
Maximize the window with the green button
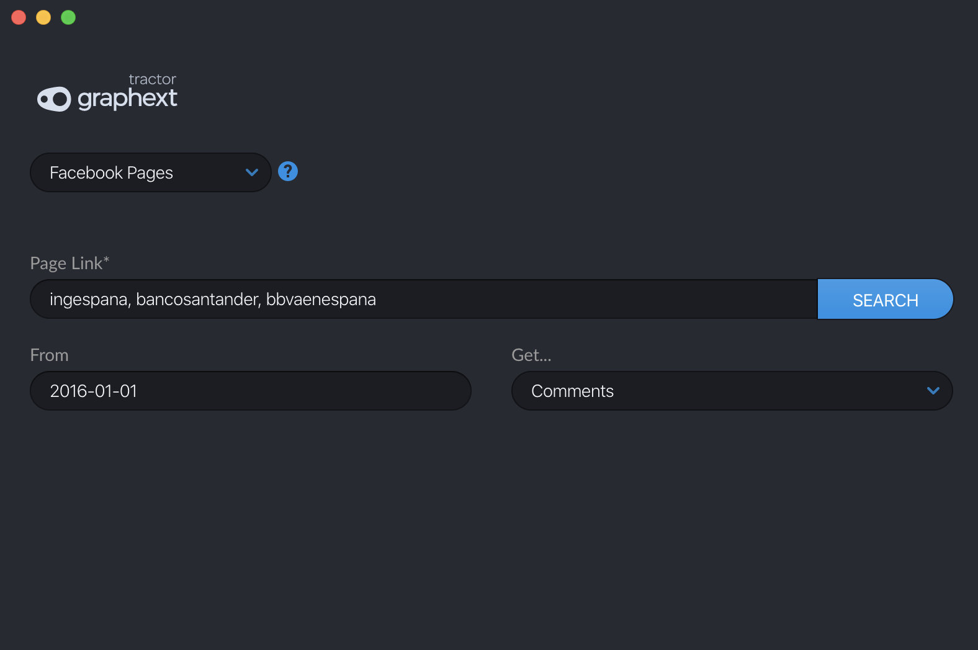pos(68,17)
